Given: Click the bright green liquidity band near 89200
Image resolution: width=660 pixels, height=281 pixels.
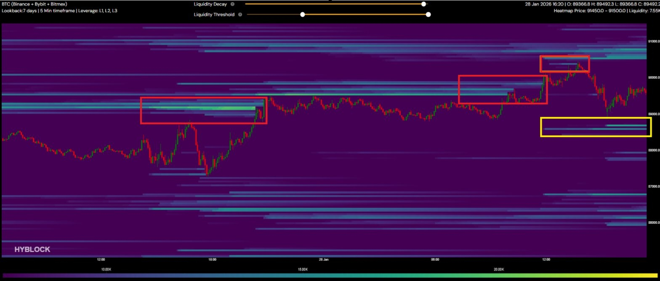Looking at the screenshot, I should point(223,109).
